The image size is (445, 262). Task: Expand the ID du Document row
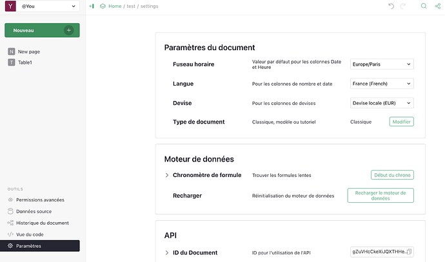[166, 252]
